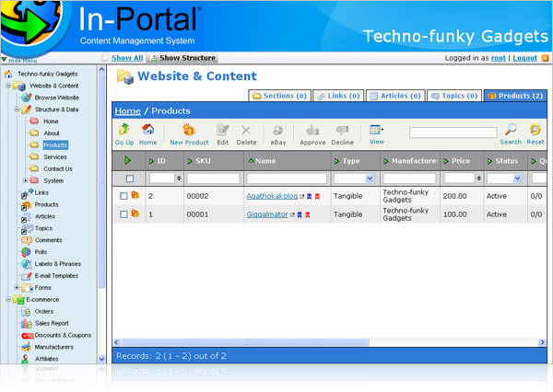The height and width of the screenshot is (392, 553).
Task: Open Labels & Phrases in sidebar
Action: tap(58, 264)
